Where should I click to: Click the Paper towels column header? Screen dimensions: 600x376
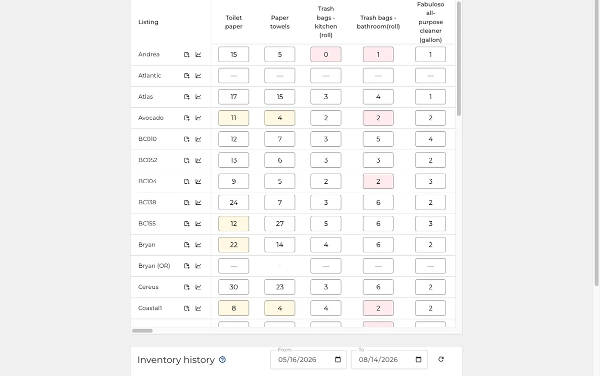(x=279, y=22)
